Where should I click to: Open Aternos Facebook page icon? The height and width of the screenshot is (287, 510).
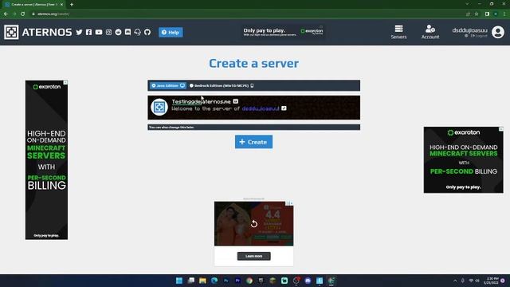pyautogui.click(x=88, y=32)
